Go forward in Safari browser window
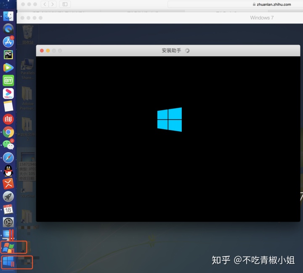303x273 pixels. click(x=52, y=4)
